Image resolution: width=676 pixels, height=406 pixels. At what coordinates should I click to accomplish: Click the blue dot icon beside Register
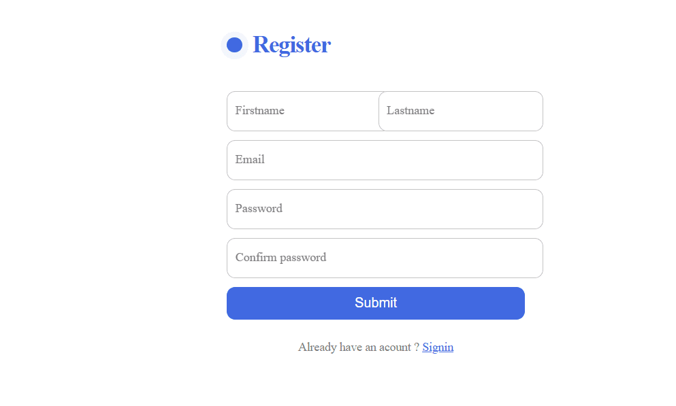[235, 45]
